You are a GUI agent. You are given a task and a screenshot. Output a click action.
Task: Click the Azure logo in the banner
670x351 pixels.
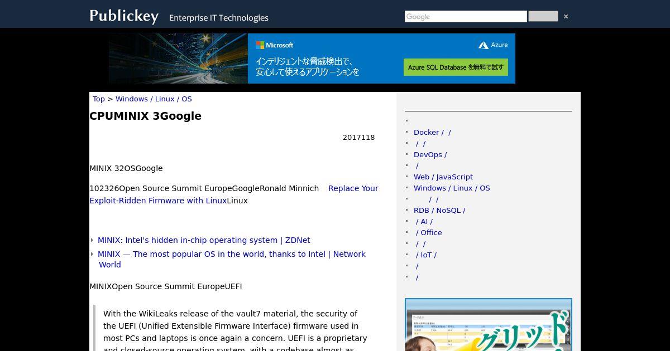click(493, 45)
